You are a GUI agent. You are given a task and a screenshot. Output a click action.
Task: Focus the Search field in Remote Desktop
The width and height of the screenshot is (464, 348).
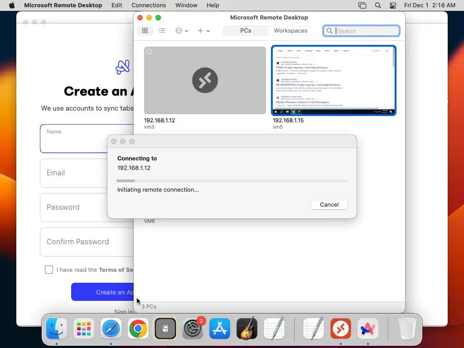361,31
